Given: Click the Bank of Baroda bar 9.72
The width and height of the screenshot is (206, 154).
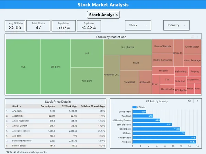Looking at the screenshot, I should 152,125.
